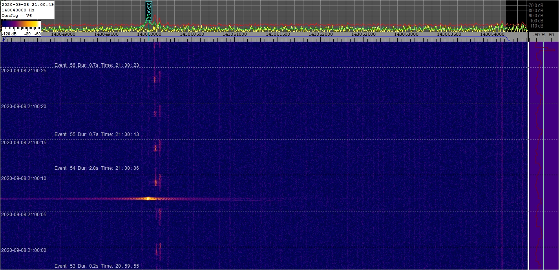The image size is (559, 270).
Task: Click the 143051000 frequency axis label
Action: [x=235, y=35]
